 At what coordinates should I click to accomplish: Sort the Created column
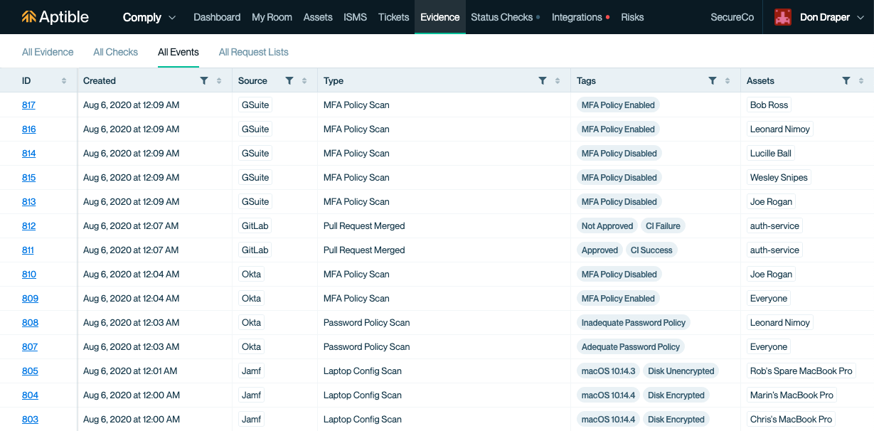click(x=219, y=81)
